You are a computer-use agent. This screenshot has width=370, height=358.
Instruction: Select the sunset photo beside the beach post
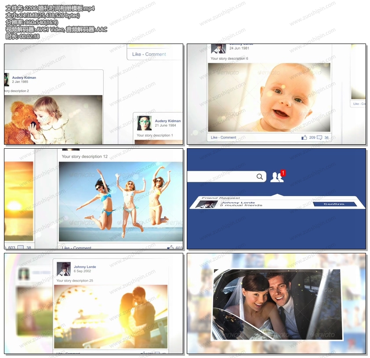pos(18,201)
